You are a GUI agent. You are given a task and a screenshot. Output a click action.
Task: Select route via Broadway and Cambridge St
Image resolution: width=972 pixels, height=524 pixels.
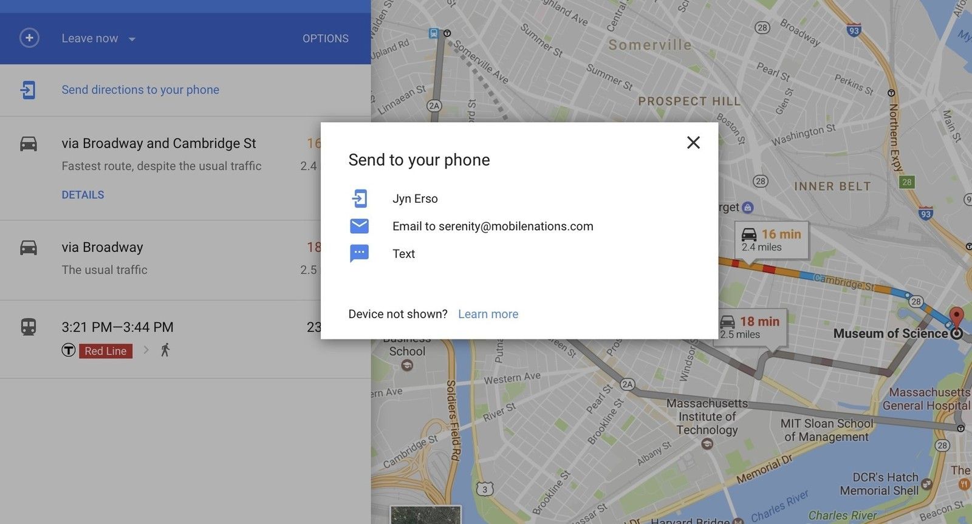coord(159,143)
